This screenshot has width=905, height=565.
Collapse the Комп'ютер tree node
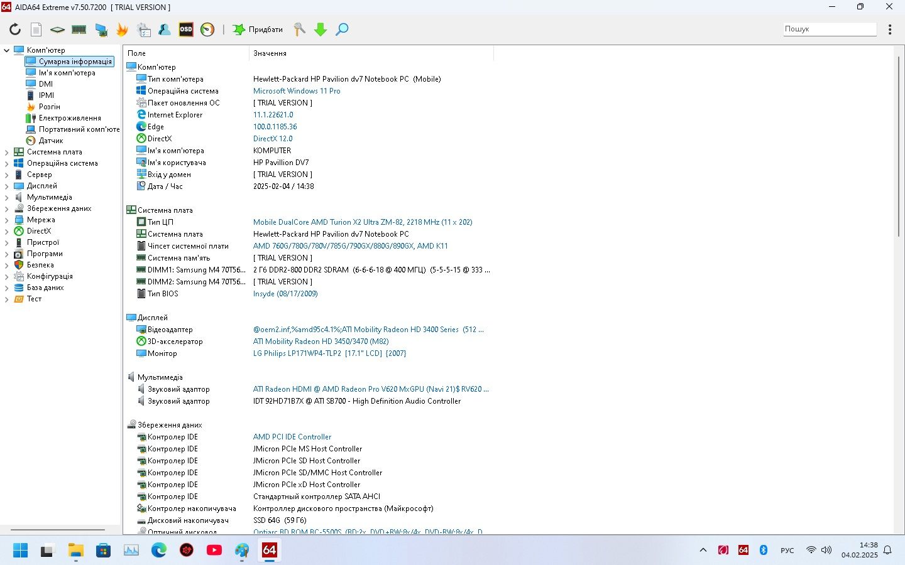pos(7,50)
